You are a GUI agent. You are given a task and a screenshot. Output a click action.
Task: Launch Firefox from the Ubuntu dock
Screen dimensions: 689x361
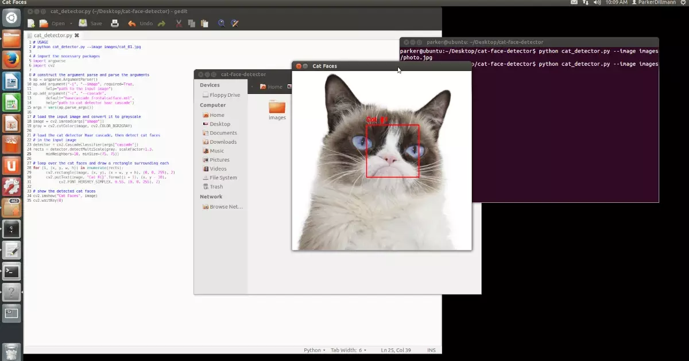click(x=11, y=61)
